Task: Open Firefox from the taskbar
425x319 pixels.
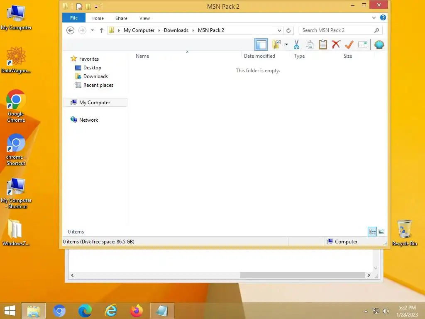Action: (x=137, y=310)
